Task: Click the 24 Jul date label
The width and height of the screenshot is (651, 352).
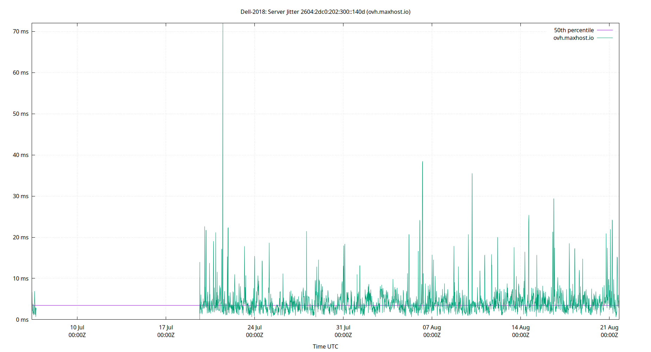Action: [254, 327]
